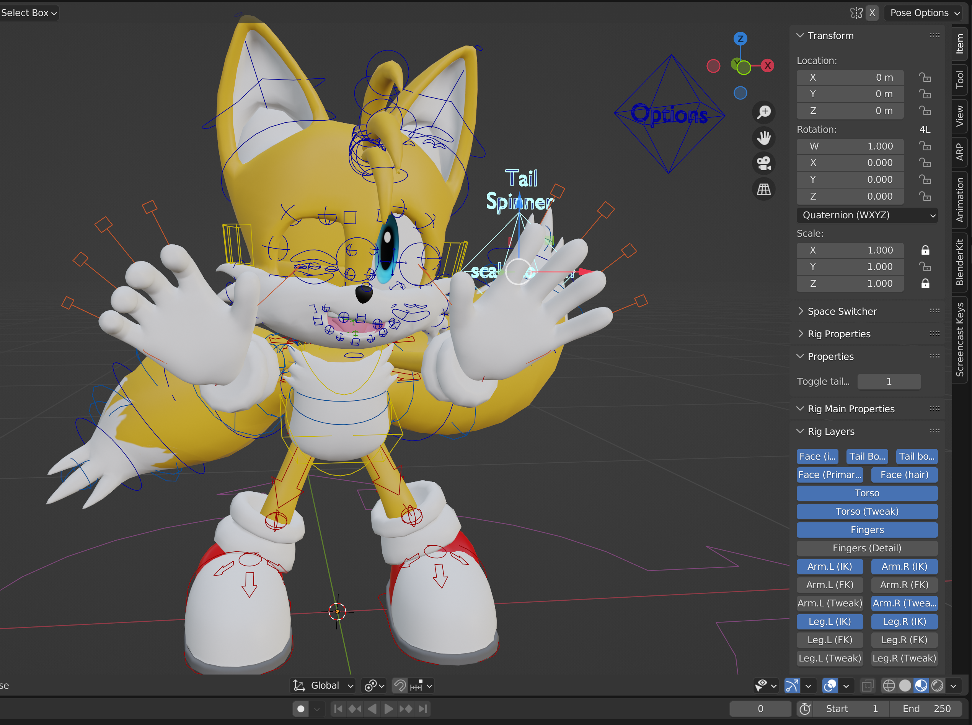Image resolution: width=972 pixels, height=725 pixels.
Task: Open the Quaternion (WXYZ) rotation mode dropdown
Action: click(x=867, y=215)
